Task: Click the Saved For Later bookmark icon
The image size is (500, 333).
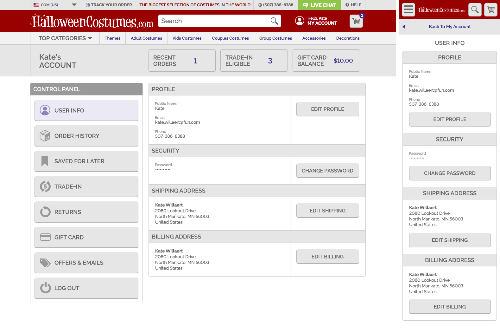Action: (45, 161)
